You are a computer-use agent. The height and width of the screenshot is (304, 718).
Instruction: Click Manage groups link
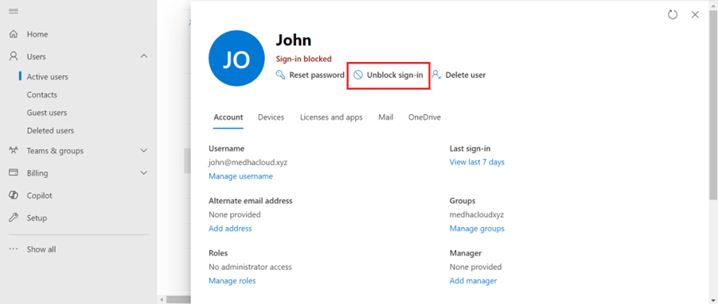pyautogui.click(x=477, y=229)
